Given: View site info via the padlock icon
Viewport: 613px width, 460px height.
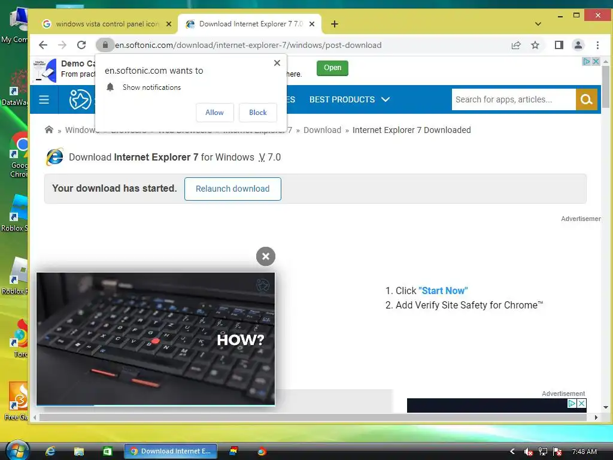Looking at the screenshot, I should click(x=105, y=45).
